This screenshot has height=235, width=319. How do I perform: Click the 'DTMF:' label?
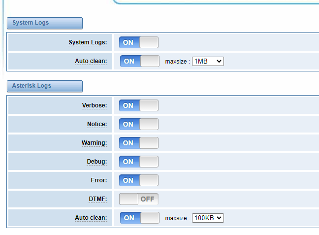[x=98, y=199]
